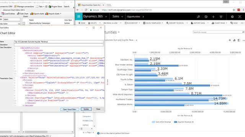
Task: Click Load Entities in Advanced Chart Editor
Action: [x=8, y=14]
